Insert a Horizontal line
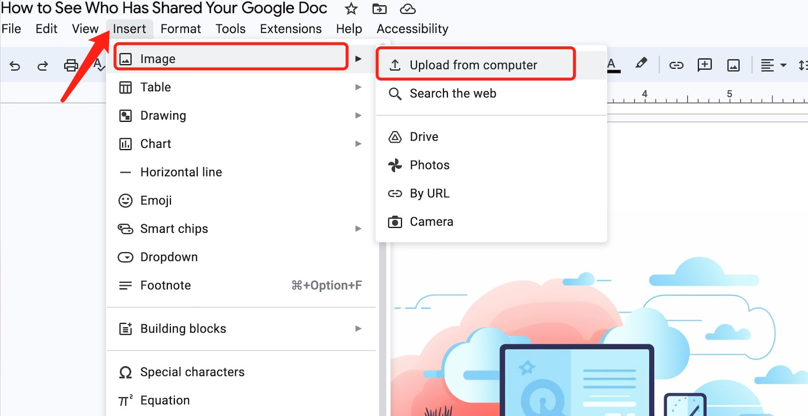Viewport: 808px width, 416px height. click(x=241, y=172)
